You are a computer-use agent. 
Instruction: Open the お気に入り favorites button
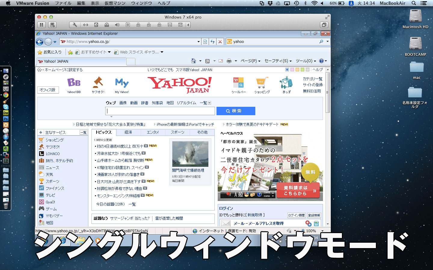click(50, 52)
